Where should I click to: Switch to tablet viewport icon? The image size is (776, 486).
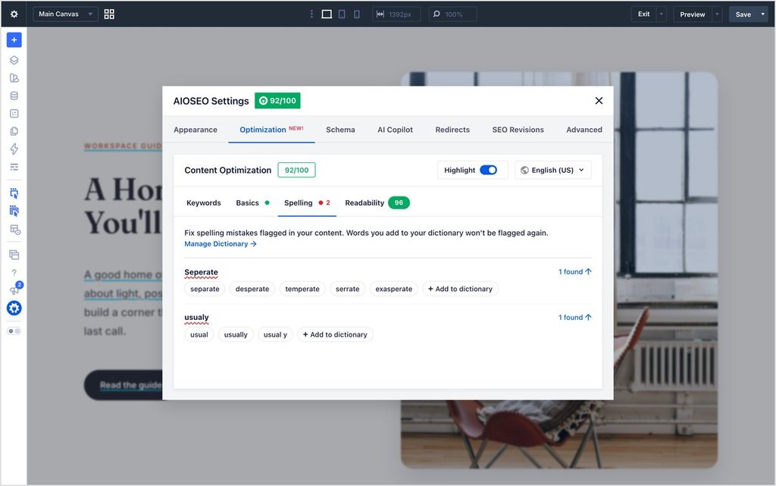tap(342, 14)
